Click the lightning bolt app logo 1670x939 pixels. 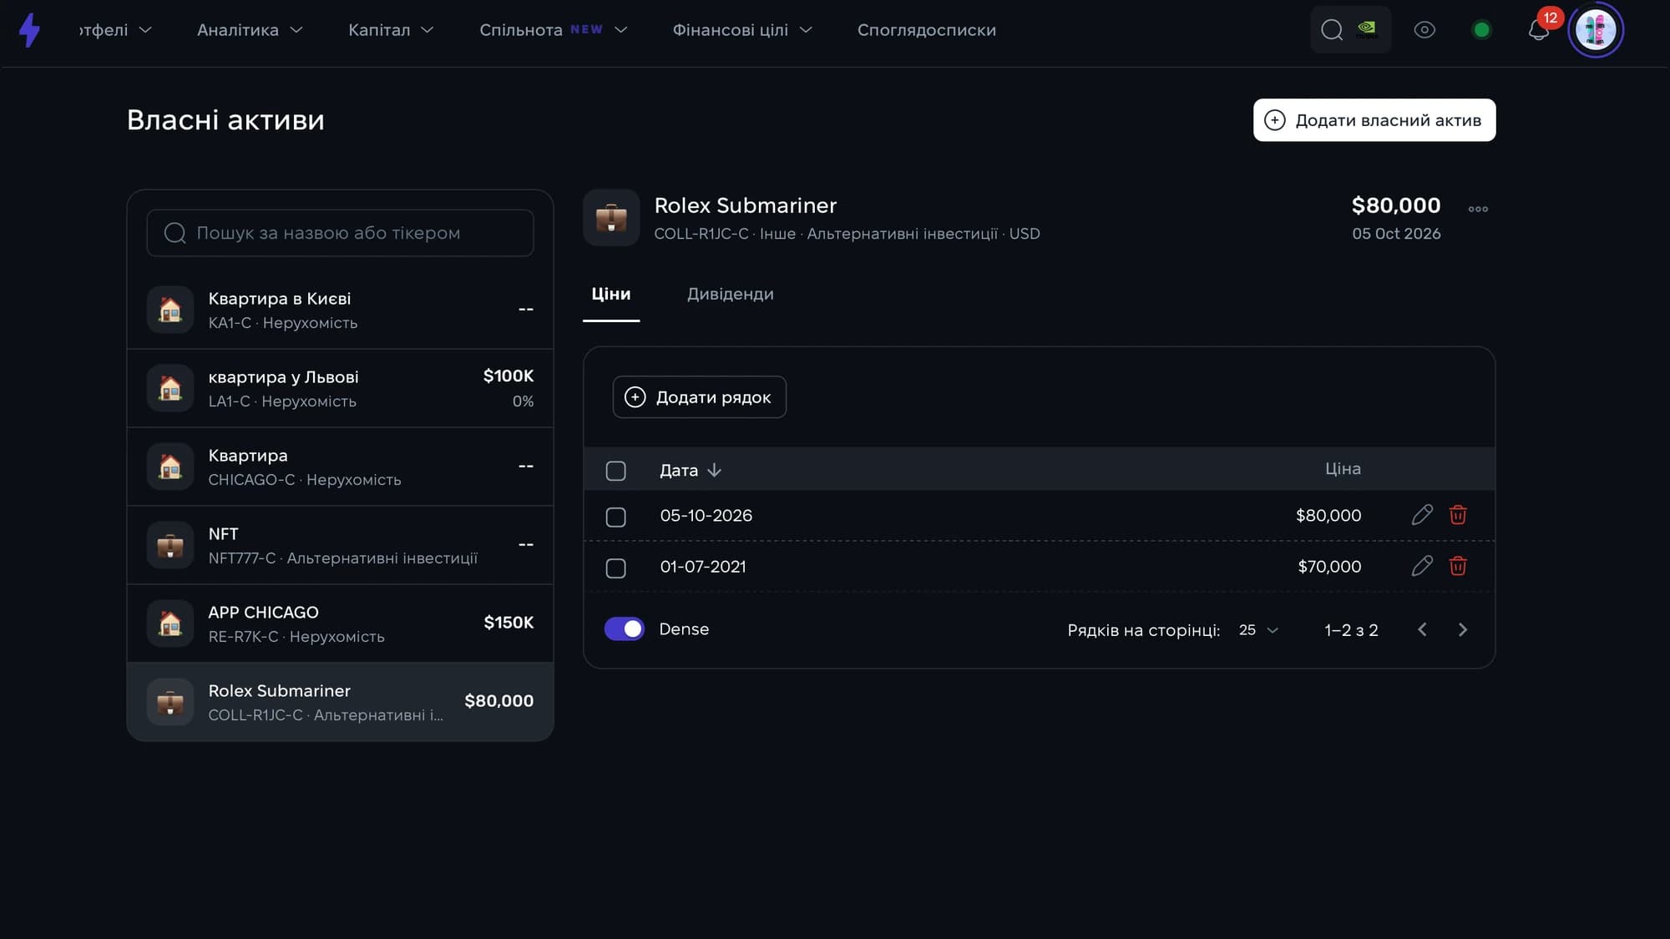coord(30,30)
